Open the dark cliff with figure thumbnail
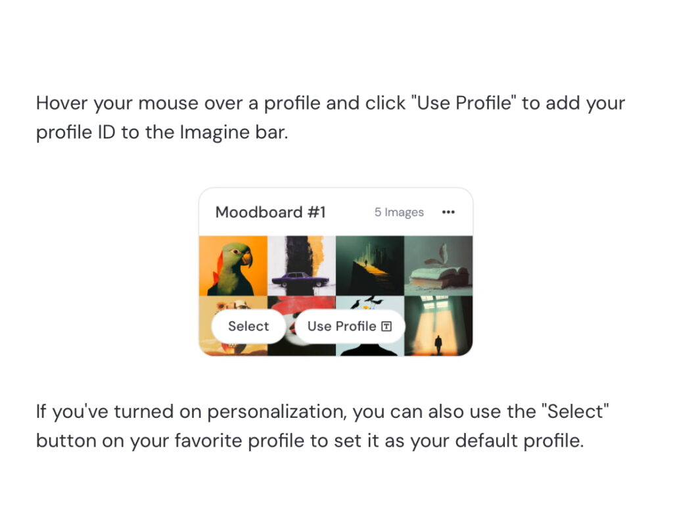This screenshot has height=515, width=673. tap(370, 265)
